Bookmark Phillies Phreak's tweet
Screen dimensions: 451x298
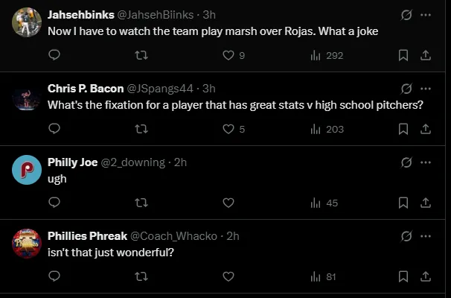pyautogui.click(x=403, y=276)
